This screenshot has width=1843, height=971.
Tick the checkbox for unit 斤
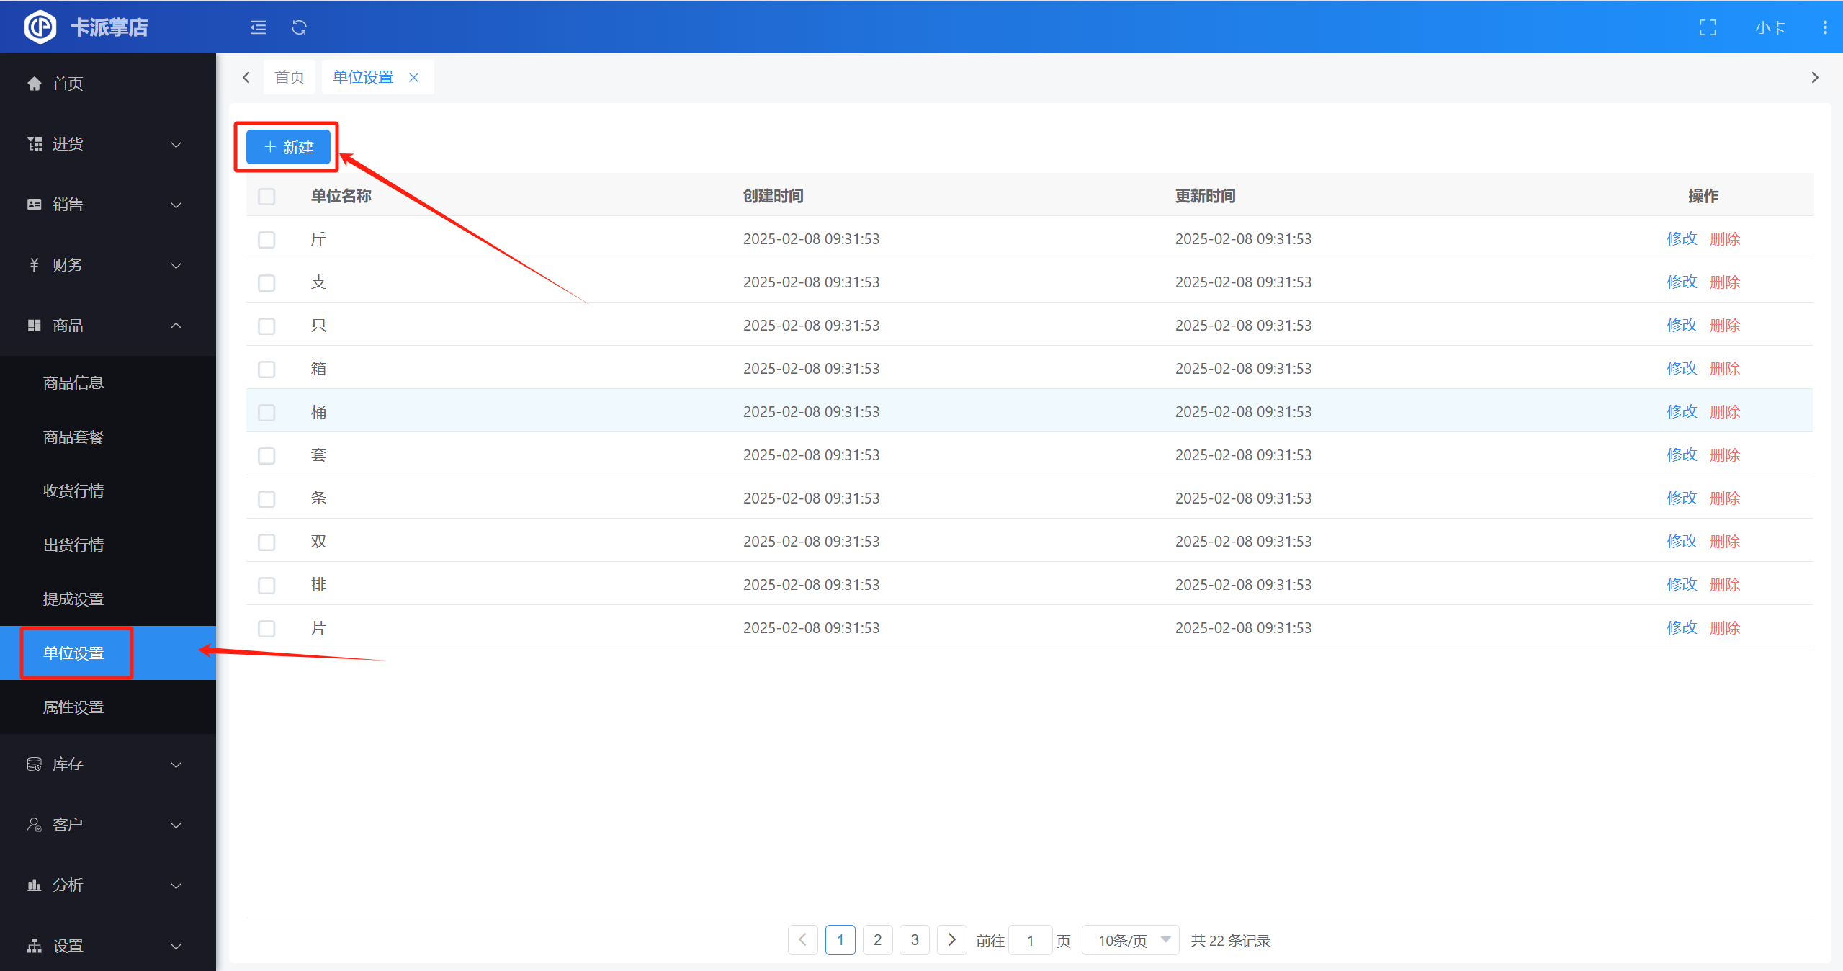click(266, 239)
